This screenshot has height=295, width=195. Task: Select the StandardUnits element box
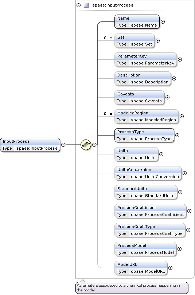click(x=146, y=192)
